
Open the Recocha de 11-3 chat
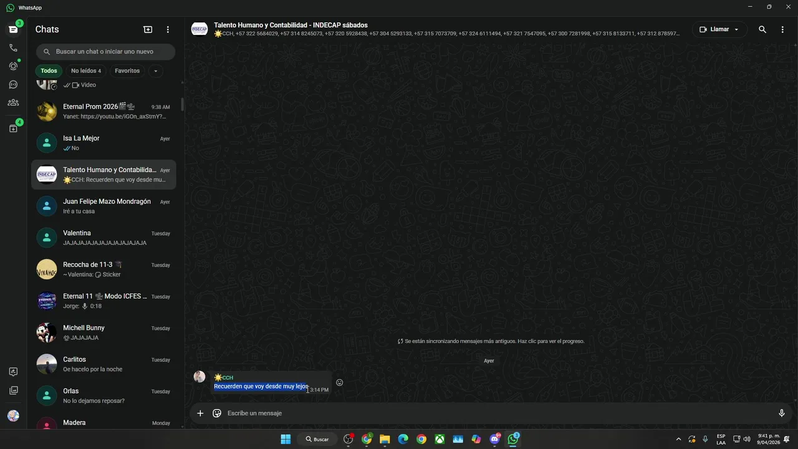[104, 269]
